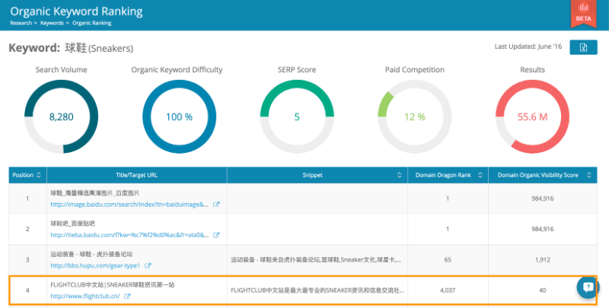Open external link icon for tieba.baidu.com result
Screen dimensions: 609x308
coord(216,235)
